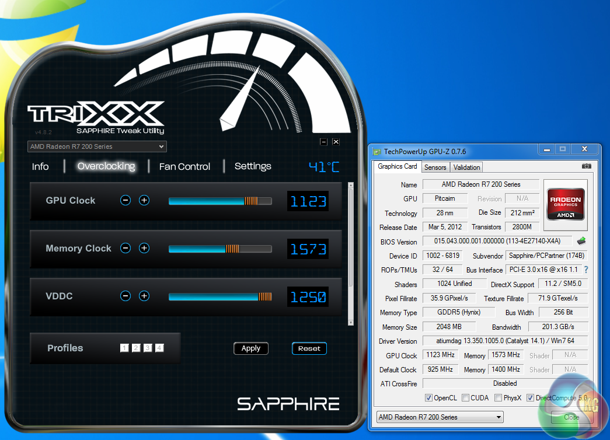Select profile slot 3
The image size is (610, 440).
click(148, 348)
